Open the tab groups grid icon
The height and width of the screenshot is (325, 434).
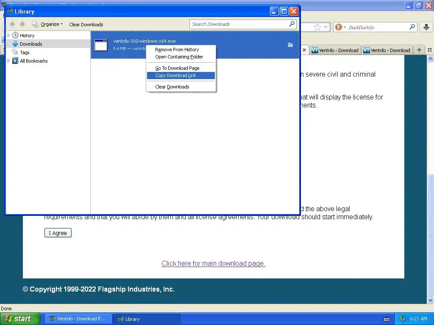pyautogui.click(x=430, y=50)
